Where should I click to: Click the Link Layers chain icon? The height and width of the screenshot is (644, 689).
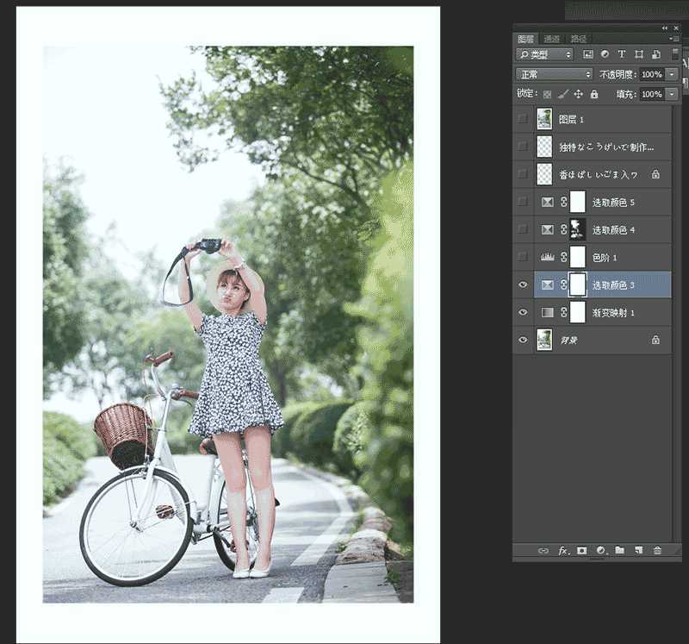point(543,550)
